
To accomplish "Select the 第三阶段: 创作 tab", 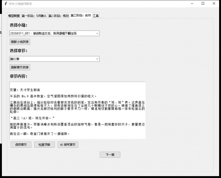I will point(81,15).
